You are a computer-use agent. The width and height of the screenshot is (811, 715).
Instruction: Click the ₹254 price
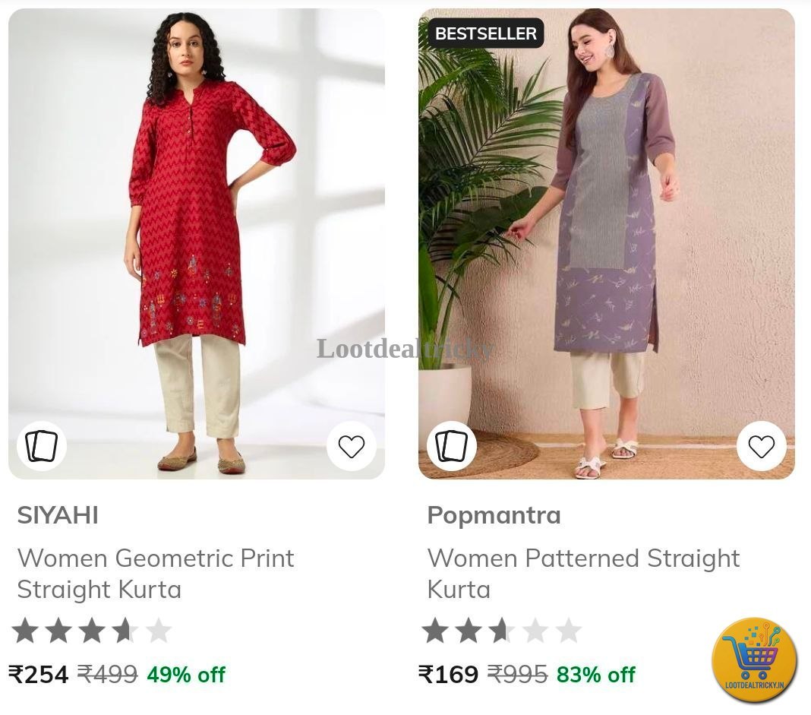point(39,675)
